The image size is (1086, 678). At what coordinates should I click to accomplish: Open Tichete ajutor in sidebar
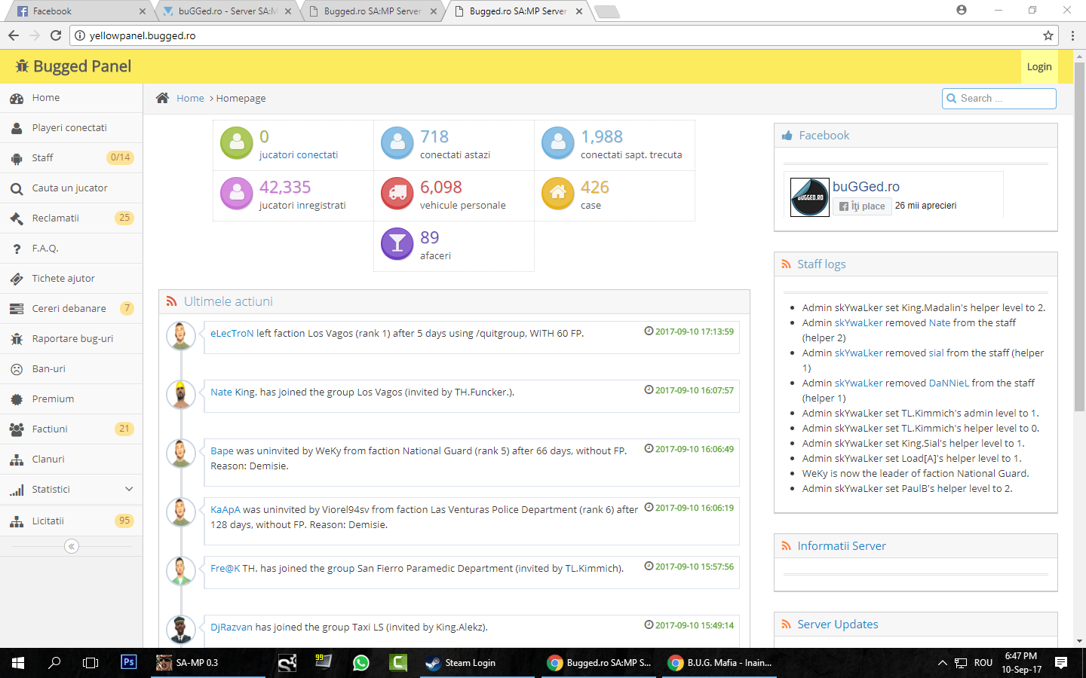72,279
